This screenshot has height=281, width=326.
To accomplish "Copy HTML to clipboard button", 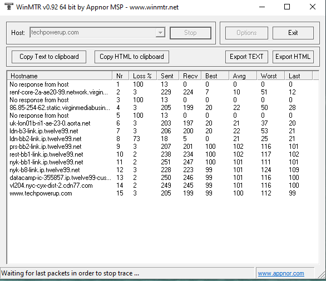I will point(132,57).
